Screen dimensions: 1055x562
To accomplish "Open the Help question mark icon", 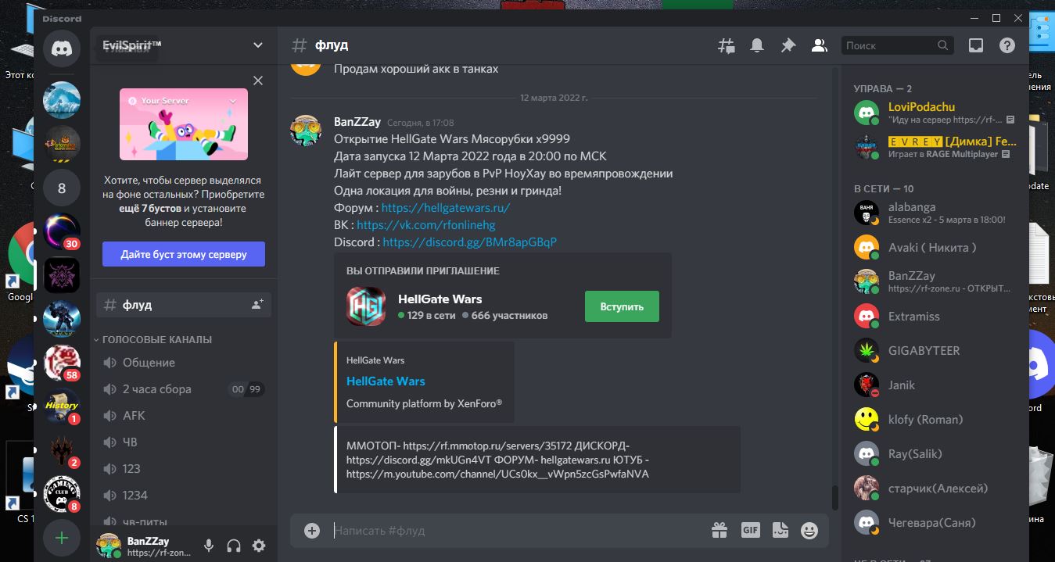I will tap(1007, 46).
